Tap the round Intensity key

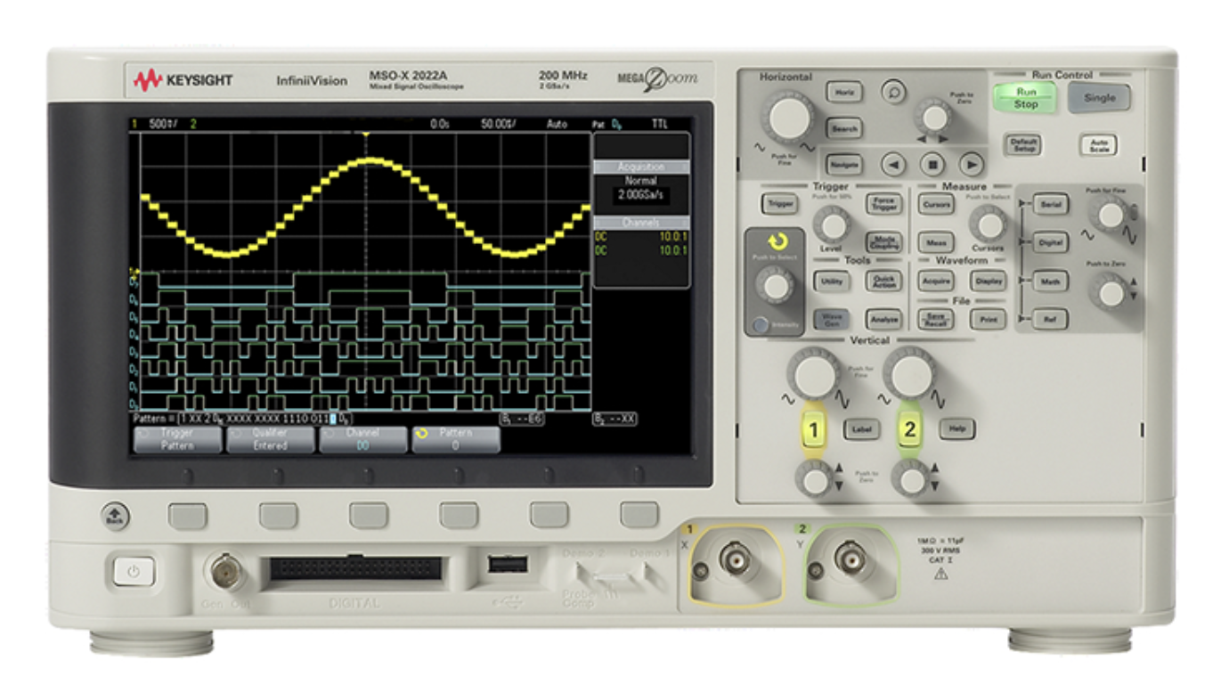click(x=760, y=325)
